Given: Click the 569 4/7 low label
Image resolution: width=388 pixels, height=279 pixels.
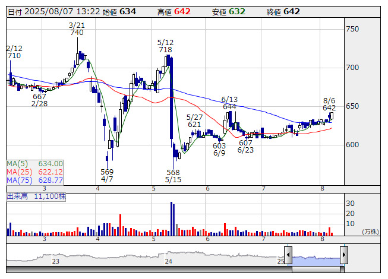Looking at the screenshot, I should click(107, 176).
